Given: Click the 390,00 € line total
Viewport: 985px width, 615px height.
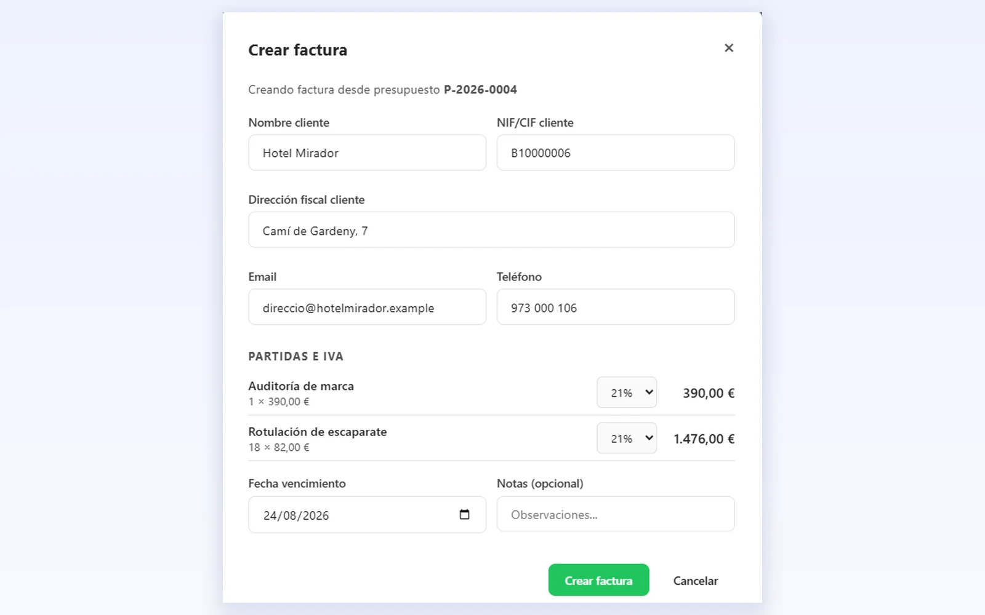Looking at the screenshot, I should click(x=709, y=393).
